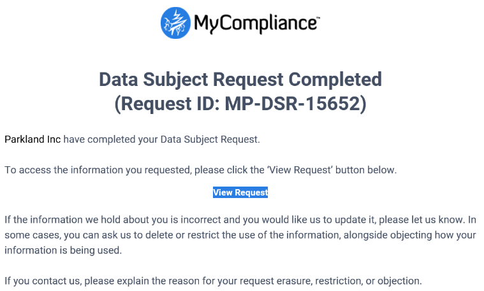The image size is (484, 291).
Task: Click the Parkland Inc company name
Action: click(x=33, y=139)
